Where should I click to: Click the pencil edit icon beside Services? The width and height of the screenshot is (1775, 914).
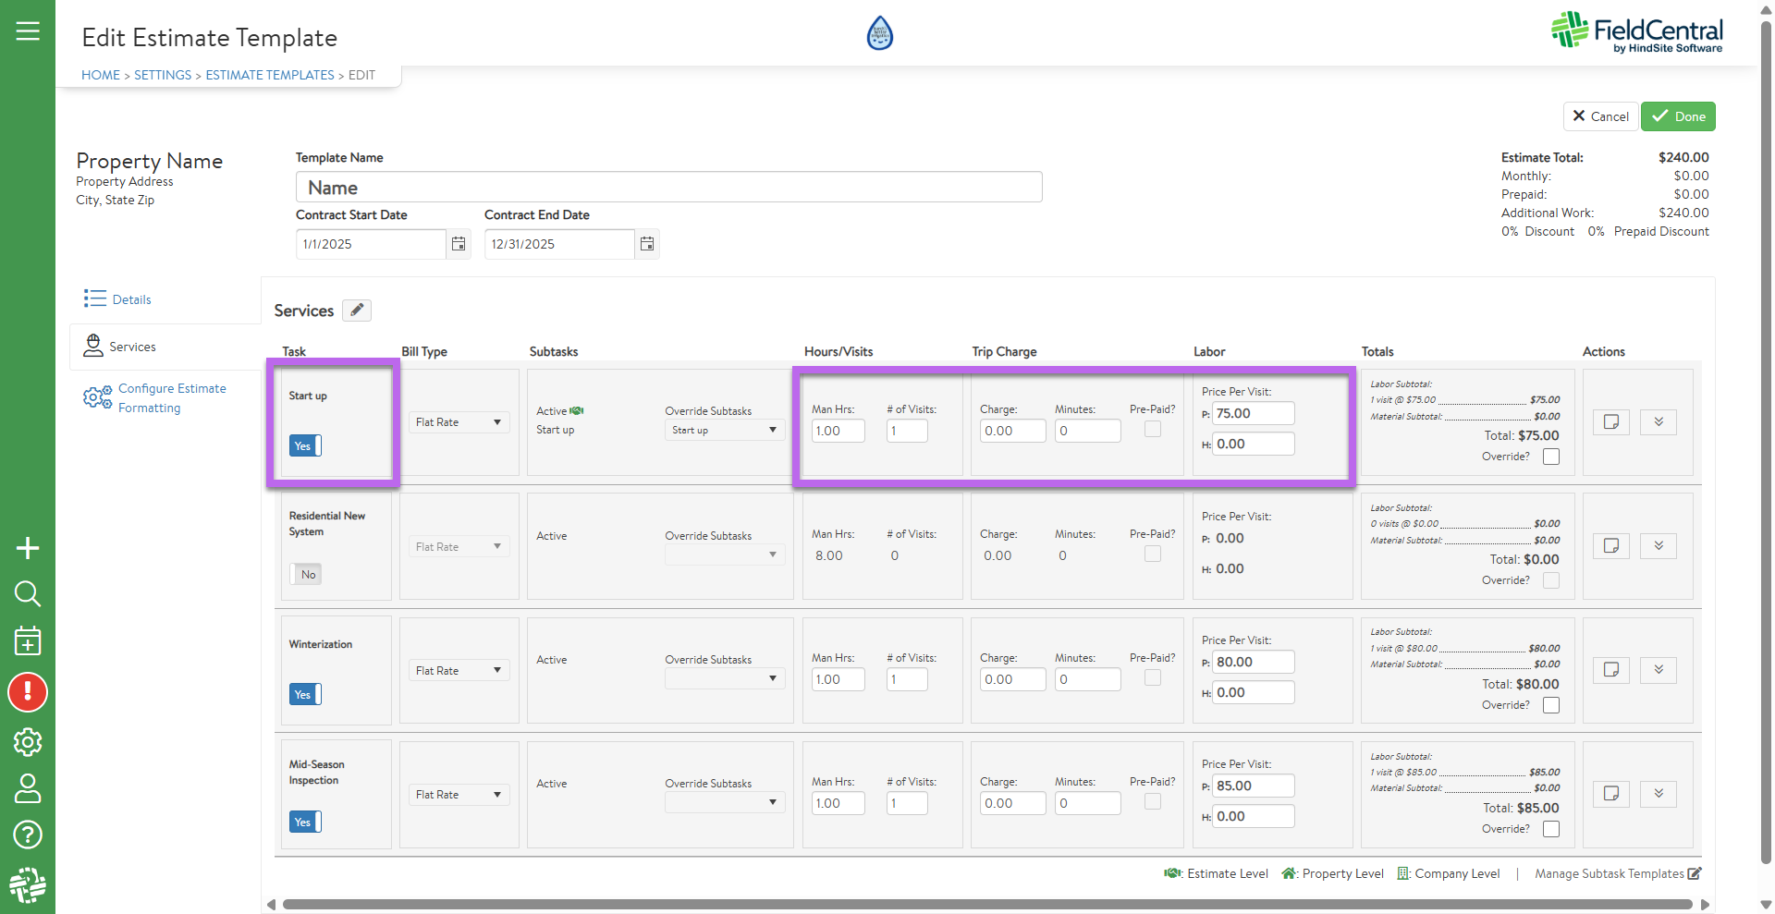tap(357, 311)
